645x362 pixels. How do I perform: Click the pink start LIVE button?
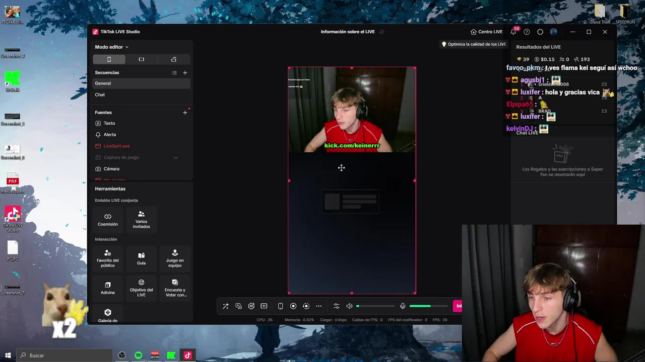click(458, 306)
